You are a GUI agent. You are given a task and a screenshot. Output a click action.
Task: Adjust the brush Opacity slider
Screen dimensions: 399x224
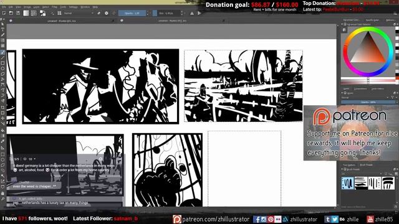click(132, 13)
